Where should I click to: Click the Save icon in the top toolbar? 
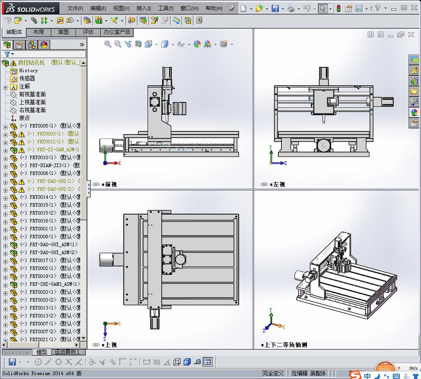(x=275, y=8)
